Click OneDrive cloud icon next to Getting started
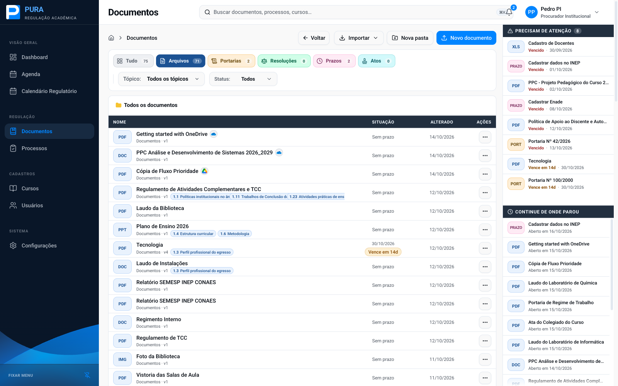618x386 pixels. pos(214,134)
